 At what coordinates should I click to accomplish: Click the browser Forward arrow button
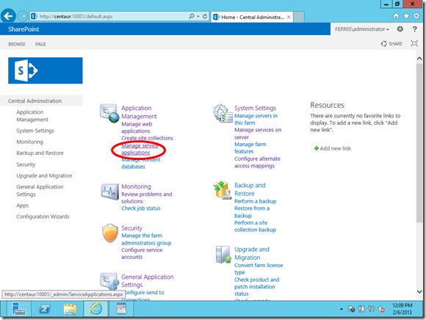tap(23, 17)
